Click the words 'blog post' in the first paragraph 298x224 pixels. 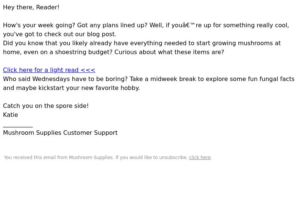coord(101,34)
